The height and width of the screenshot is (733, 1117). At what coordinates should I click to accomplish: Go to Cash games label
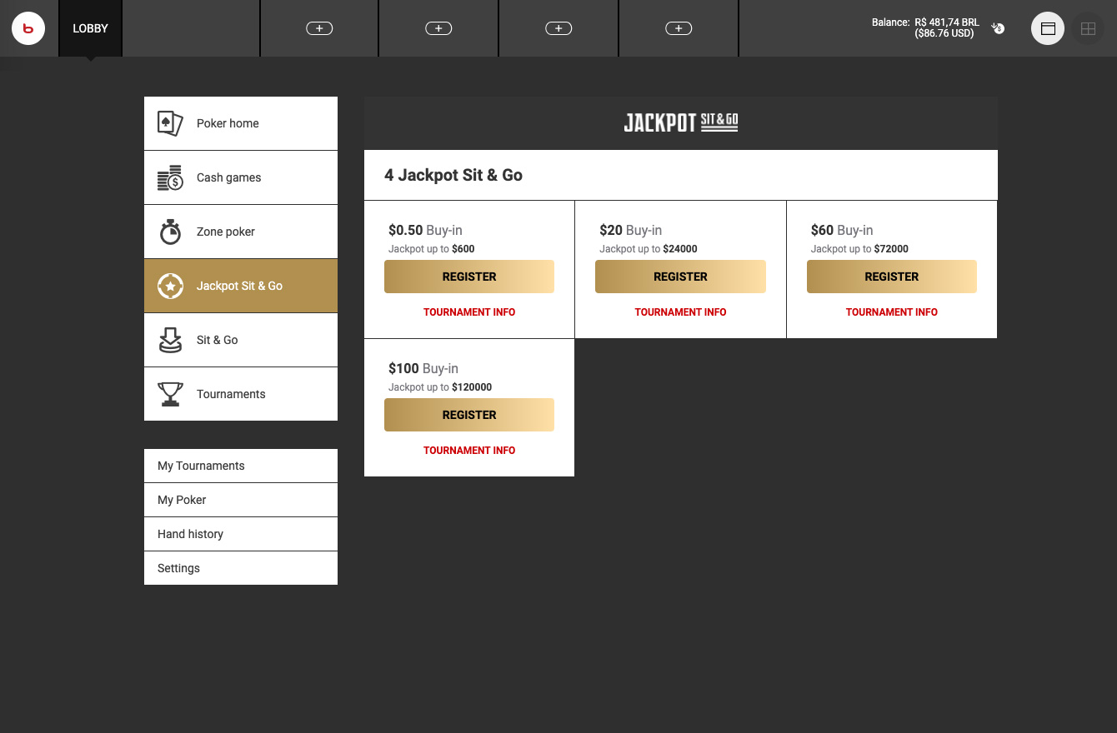point(228,177)
